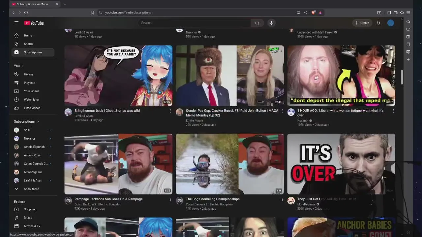Open Movies & TV under Explore
The height and width of the screenshot is (237, 422).
tap(33, 226)
